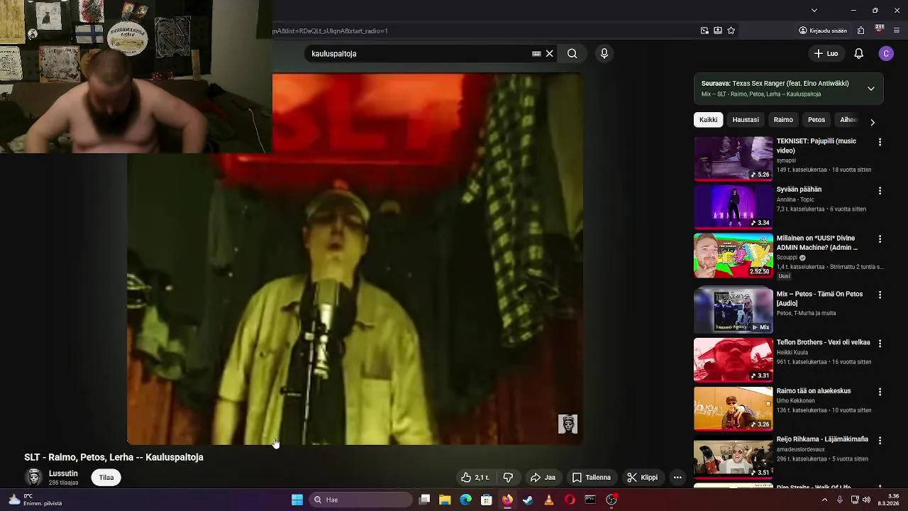Open options menu for TEKNISET: Pajupilli

pyautogui.click(x=880, y=142)
